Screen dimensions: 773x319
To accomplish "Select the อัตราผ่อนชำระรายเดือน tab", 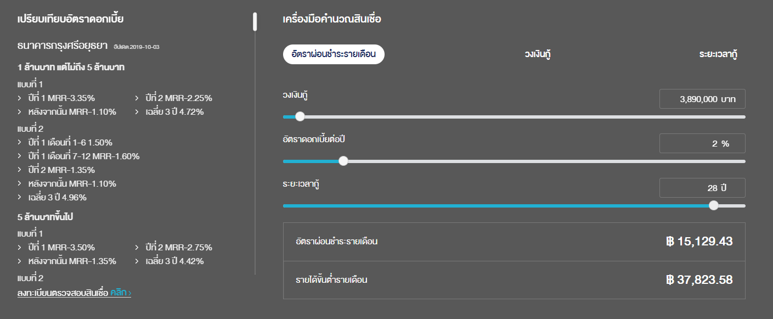I will point(334,54).
